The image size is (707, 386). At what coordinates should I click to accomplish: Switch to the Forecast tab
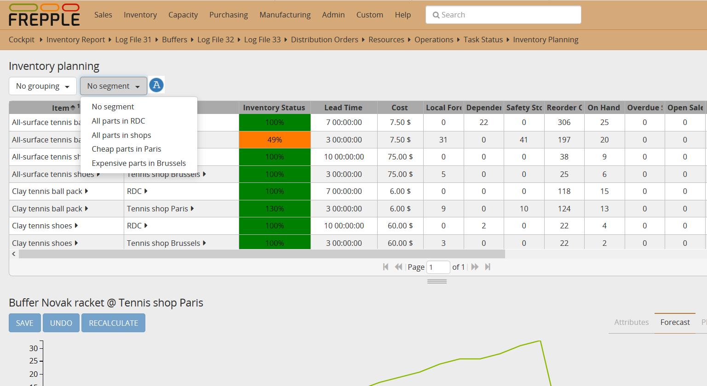coord(674,322)
